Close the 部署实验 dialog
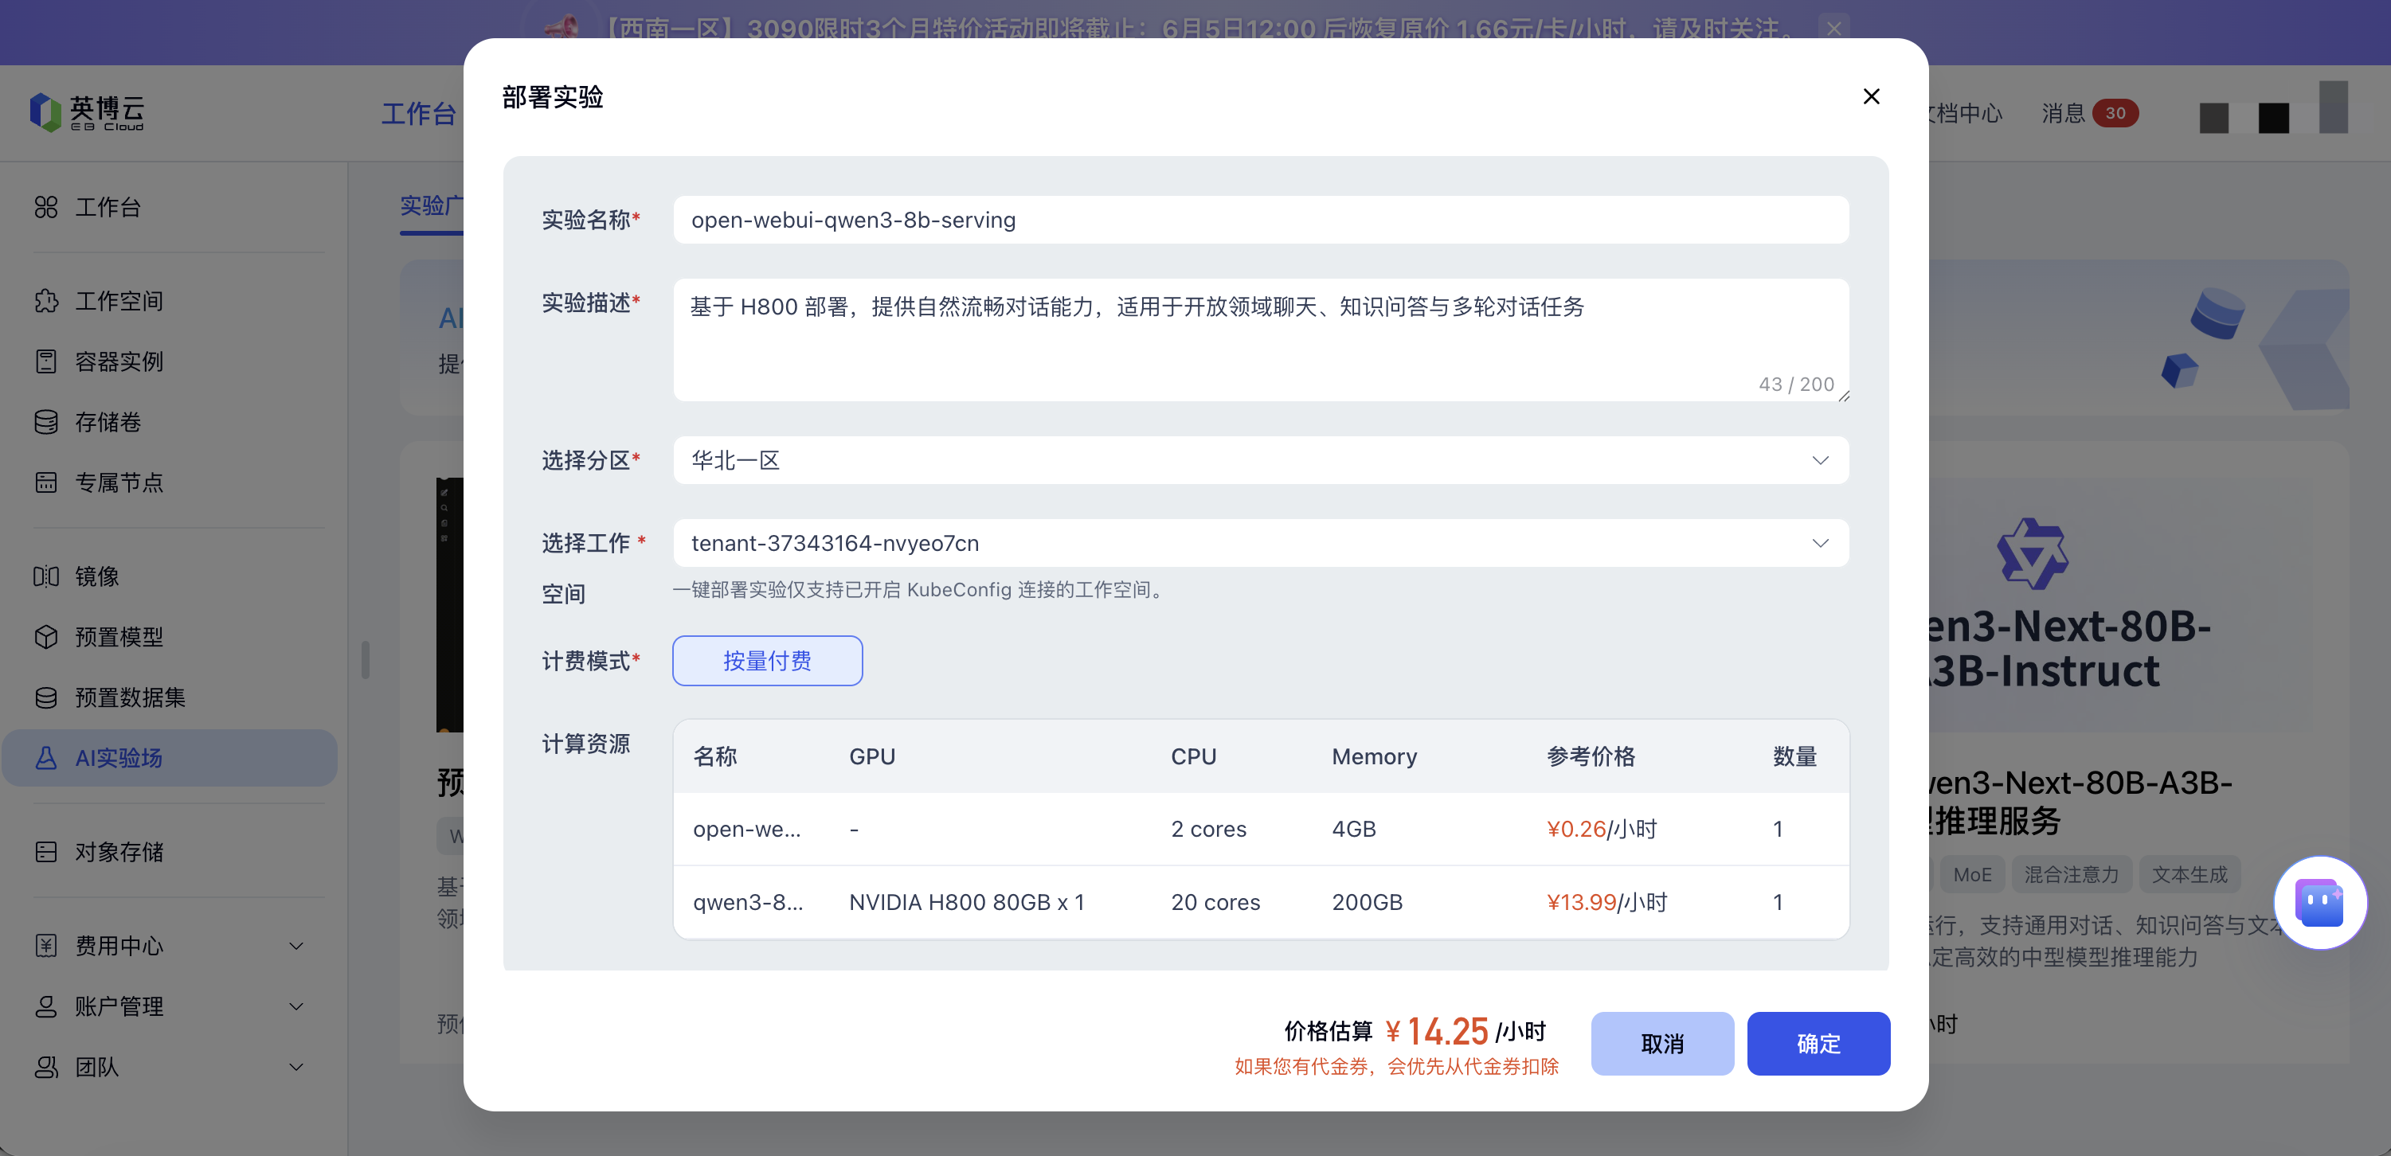This screenshot has width=2391, height=1156. (x=1871, y=96)
